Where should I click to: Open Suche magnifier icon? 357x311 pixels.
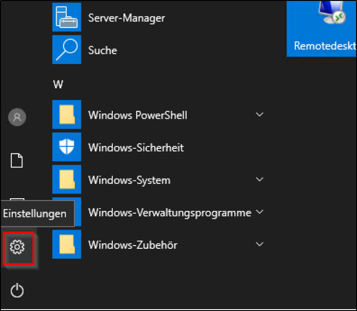point(67,50)
